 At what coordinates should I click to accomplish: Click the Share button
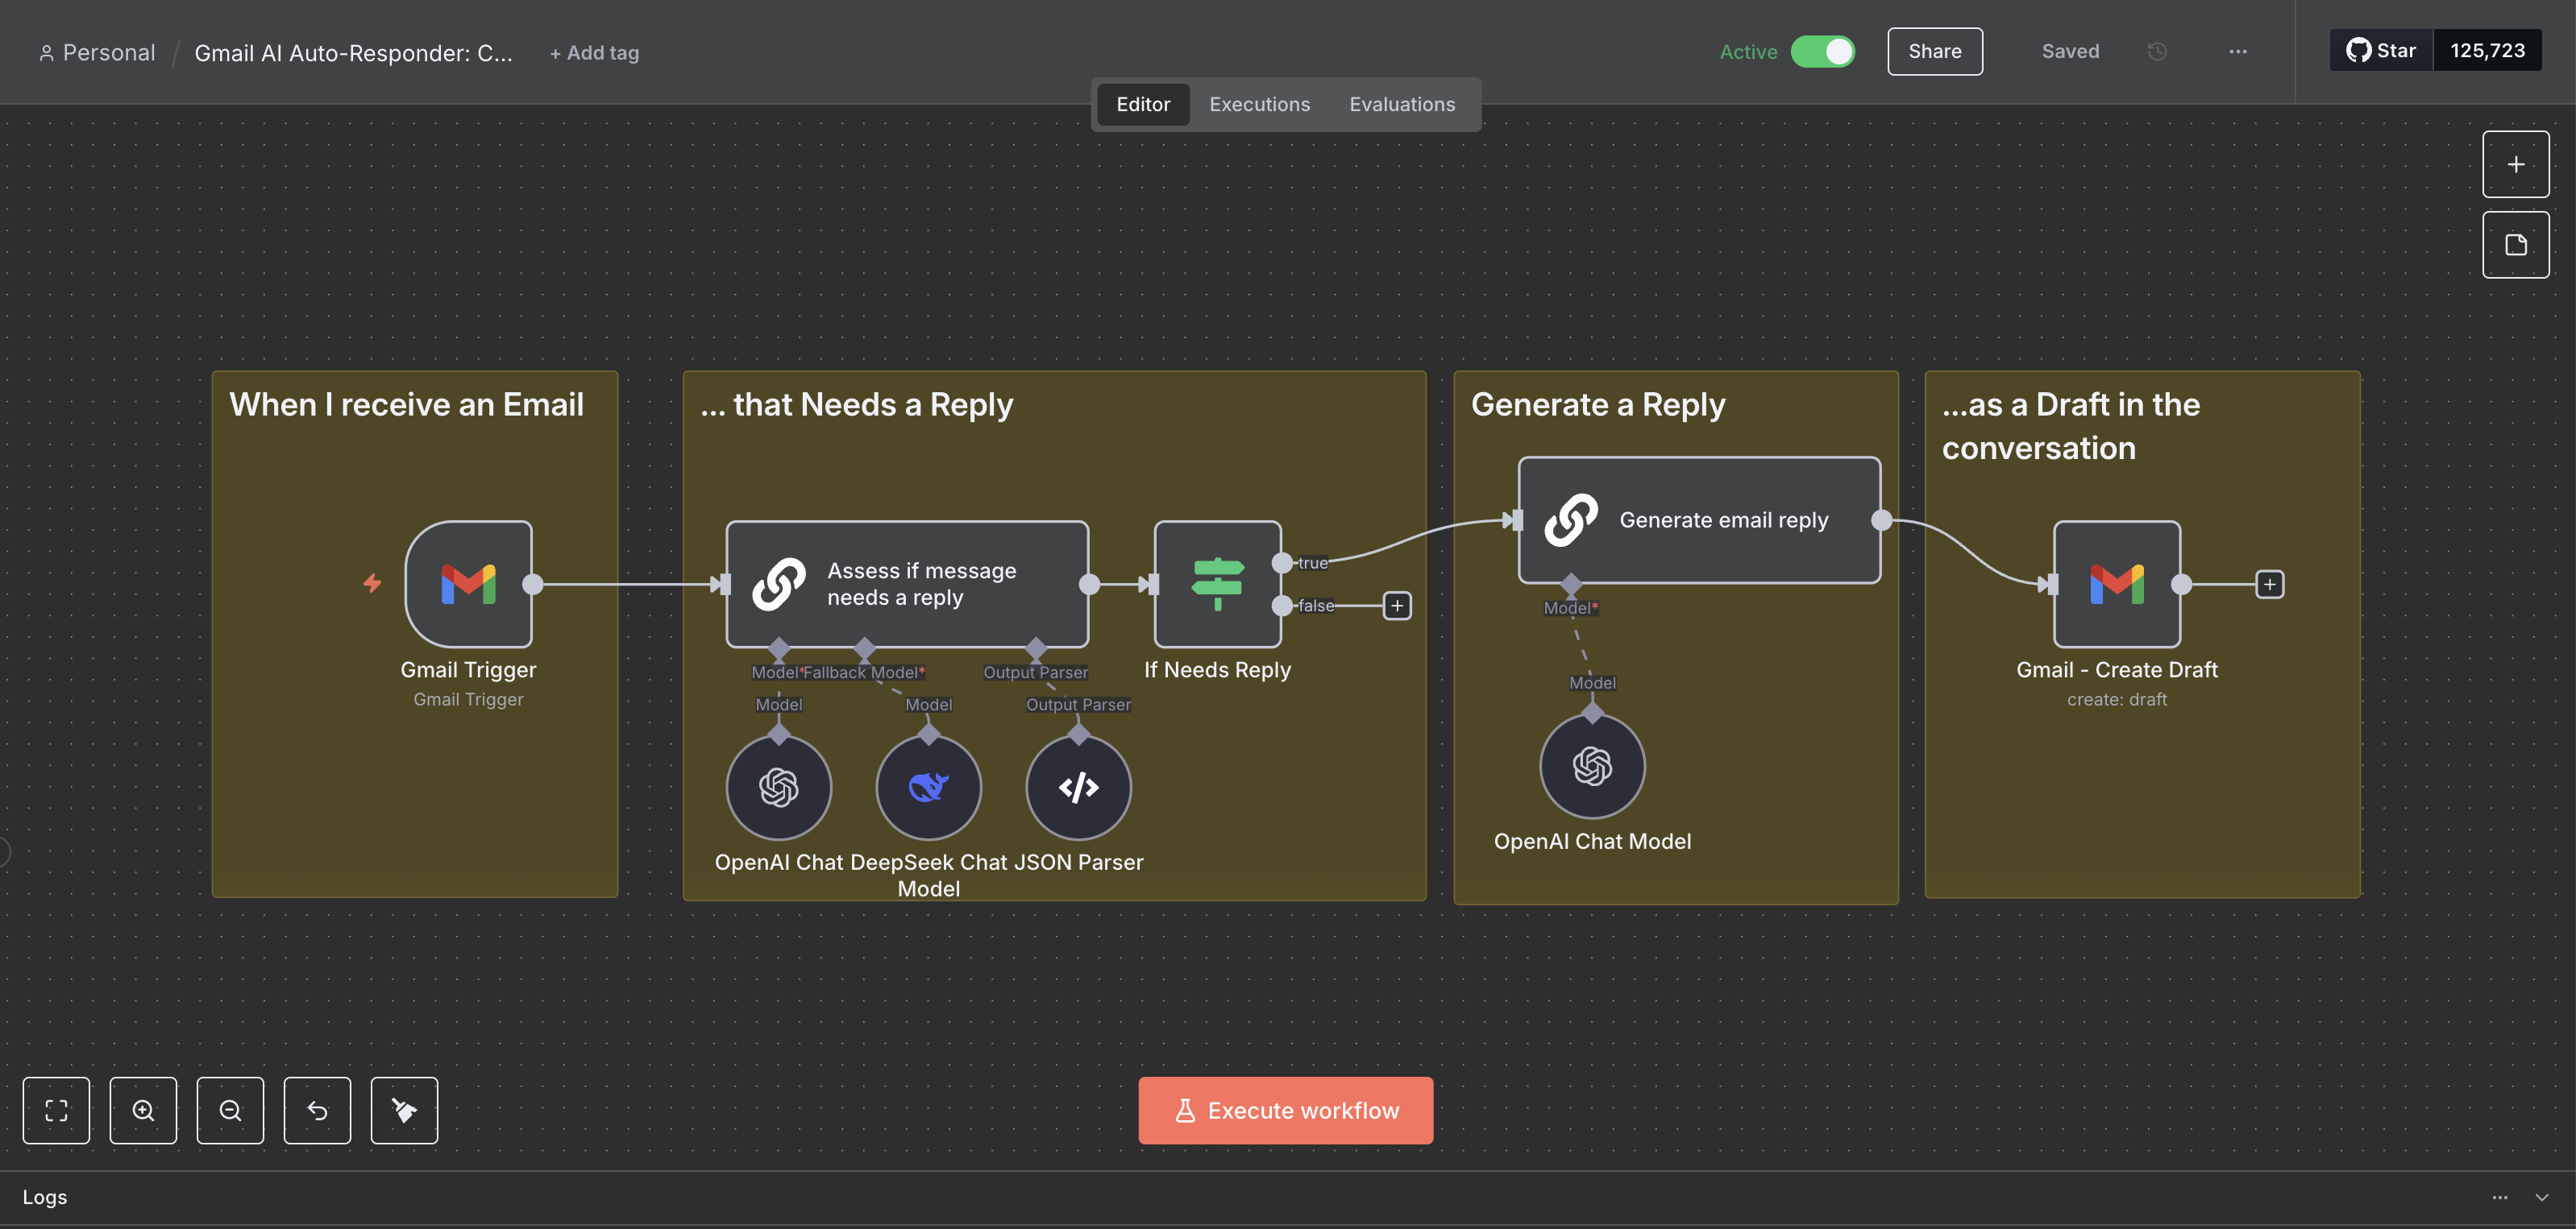click(x=1934, y=52)
